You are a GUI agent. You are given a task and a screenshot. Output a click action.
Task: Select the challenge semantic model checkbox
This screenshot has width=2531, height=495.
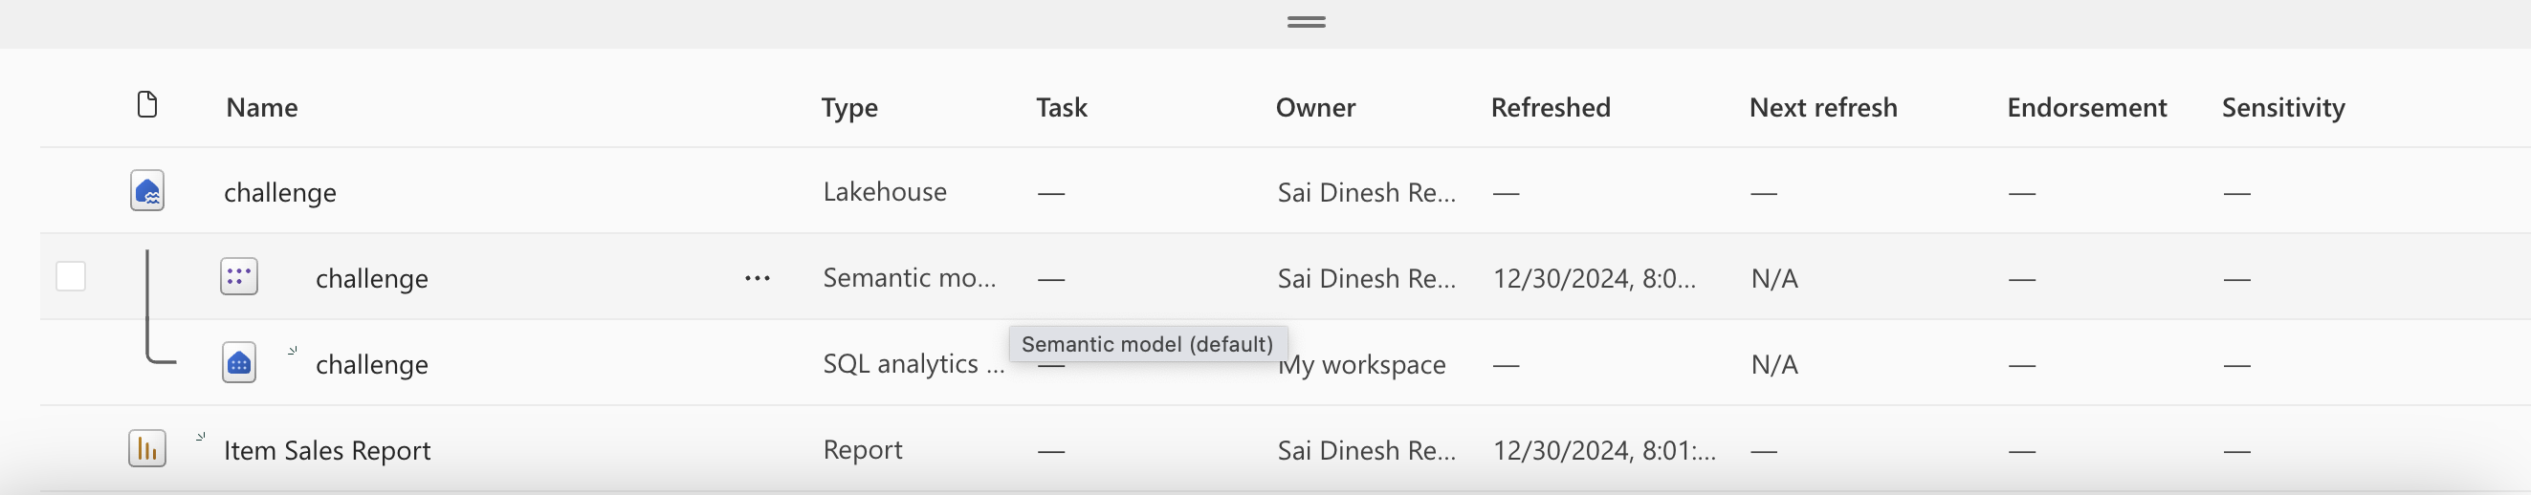pyautogui.click(x=71, y=277)
